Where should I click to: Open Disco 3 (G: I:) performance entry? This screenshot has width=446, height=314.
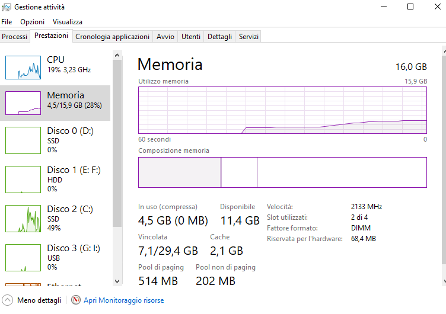click(x=55, y=258)
